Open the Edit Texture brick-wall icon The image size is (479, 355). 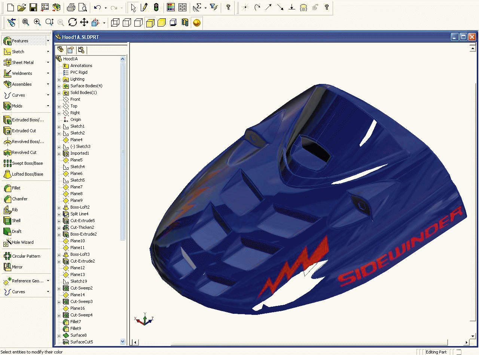[x=182, y=7]
